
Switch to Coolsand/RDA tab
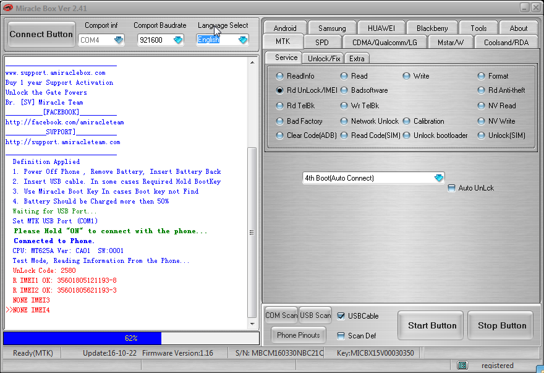[506, 42]
